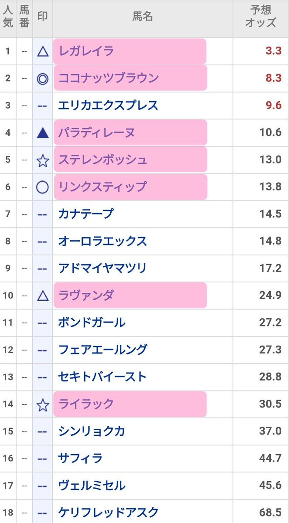
Task: Open the mark selector for エリカエクスプレス
Action: (x=42, y=106)
